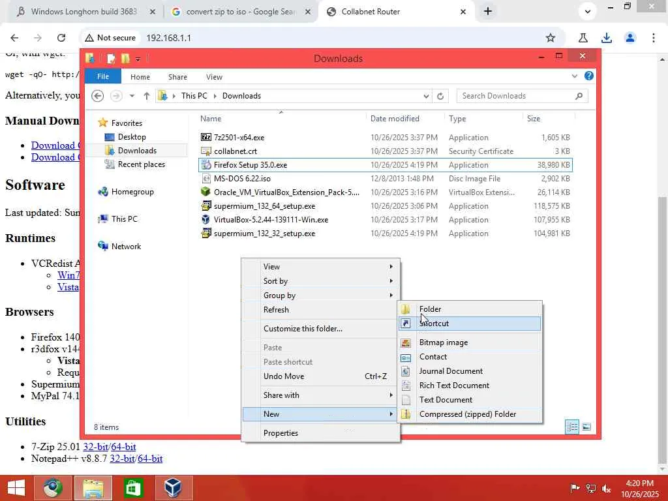The height and width of the screenshot is (501, 668).
Task: Select Homegroup in navigation pane
Action: (132, 192)
